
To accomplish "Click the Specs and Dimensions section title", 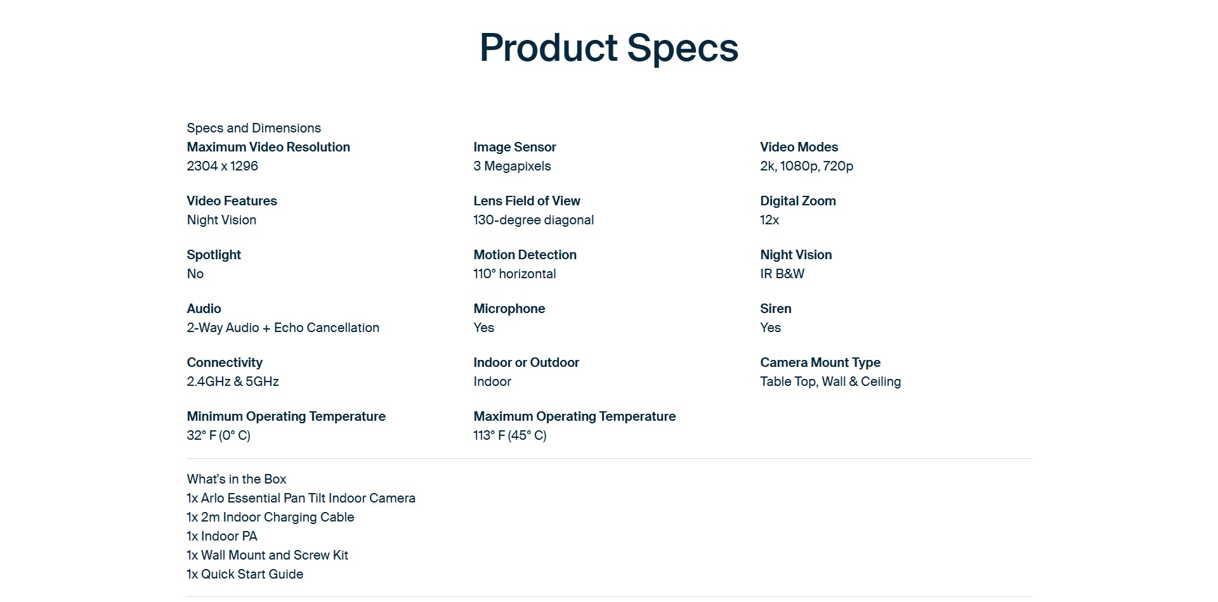I will click(254, 128).
